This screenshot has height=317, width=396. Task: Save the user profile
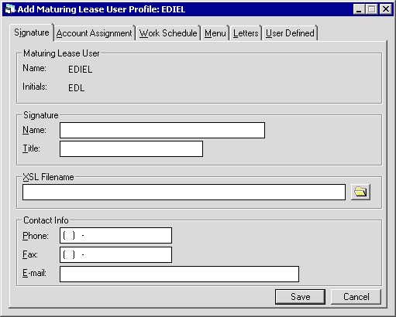pyautogui.click(x=300, y=297)
